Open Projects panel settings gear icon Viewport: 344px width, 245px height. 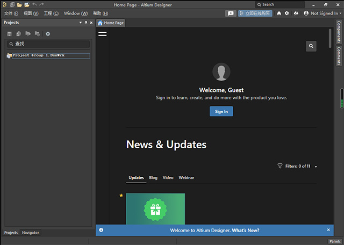[x=48, y=34]
